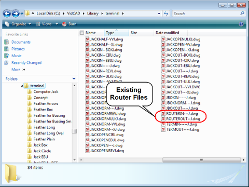249x187 pixels.
Task: Select VidCAD in the breadcrumb path
Action: tap(74, 14)
